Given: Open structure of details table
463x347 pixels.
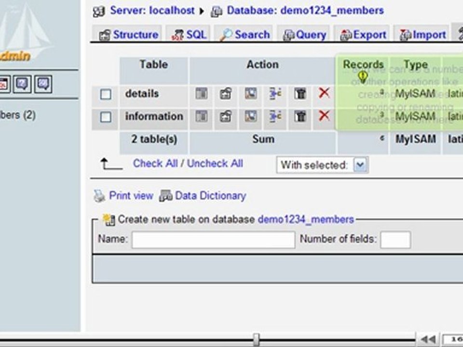Looking at the screenshot, I should (226, 94).
